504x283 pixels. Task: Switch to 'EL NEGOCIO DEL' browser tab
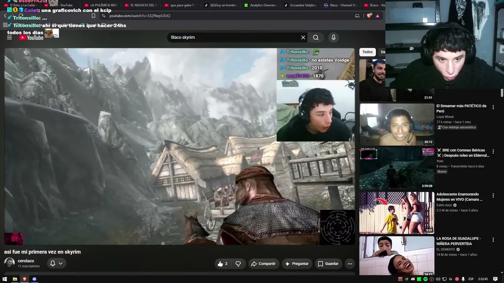[141, 5]
